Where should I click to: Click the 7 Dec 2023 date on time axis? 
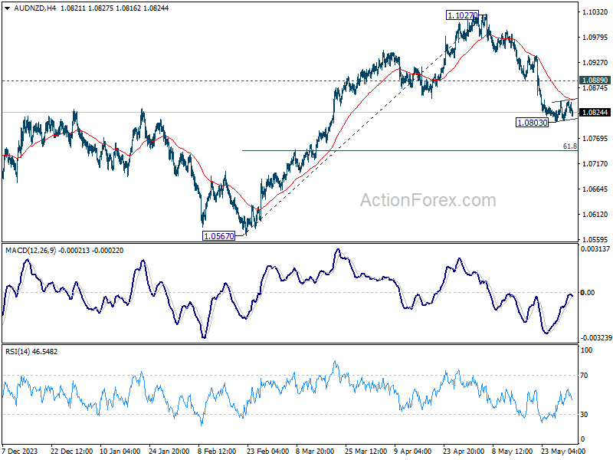(20, 451)
